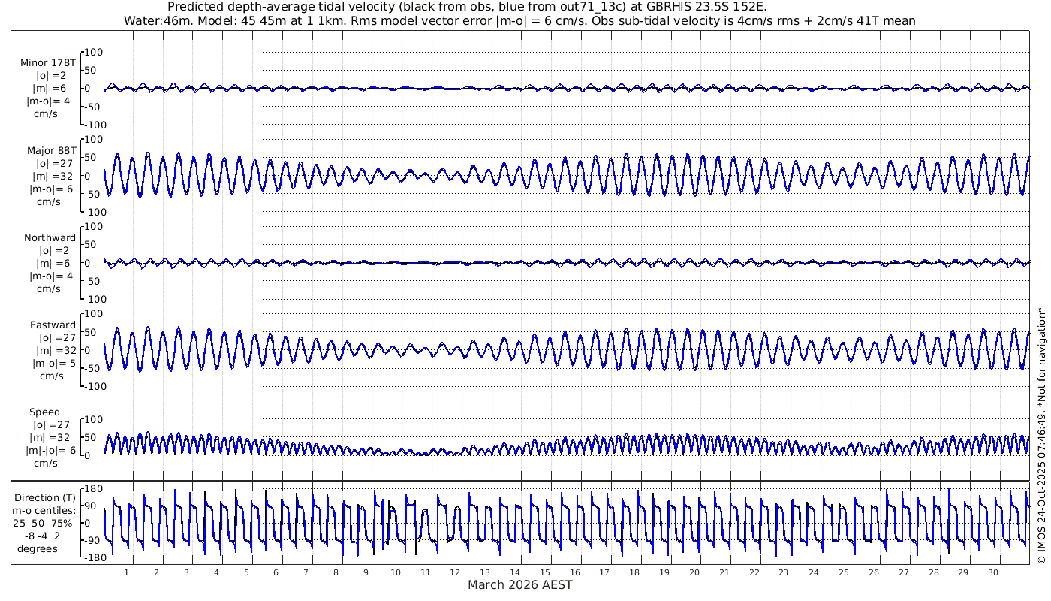Click the day "20" label on the date axis
This screenshot has width=1051, height=601.
(694, 572)
